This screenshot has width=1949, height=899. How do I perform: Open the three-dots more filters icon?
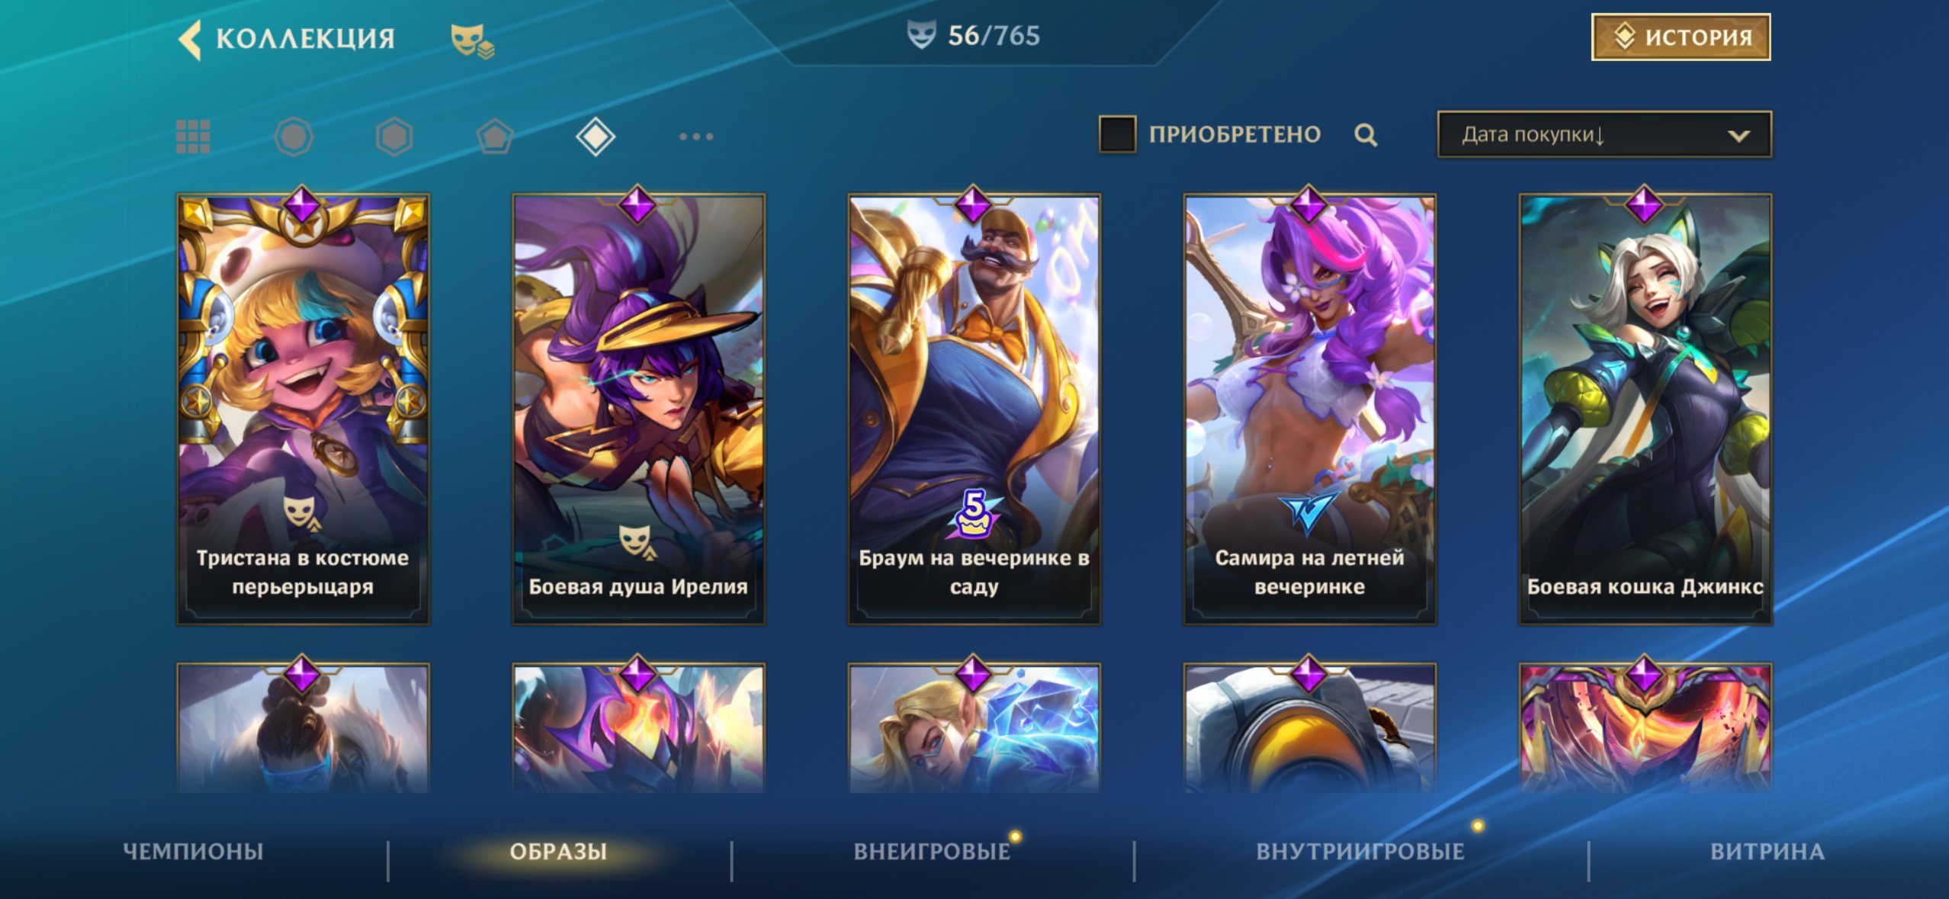(696, 137)
